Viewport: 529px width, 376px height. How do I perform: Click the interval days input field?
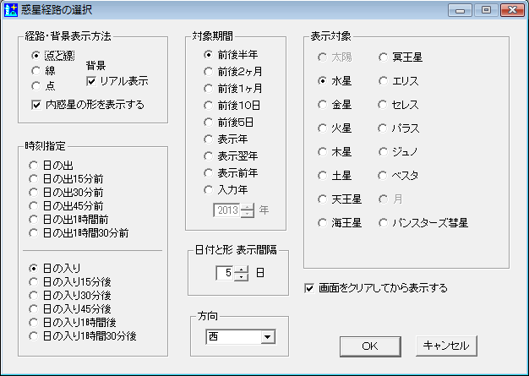(x=225, y=273)
